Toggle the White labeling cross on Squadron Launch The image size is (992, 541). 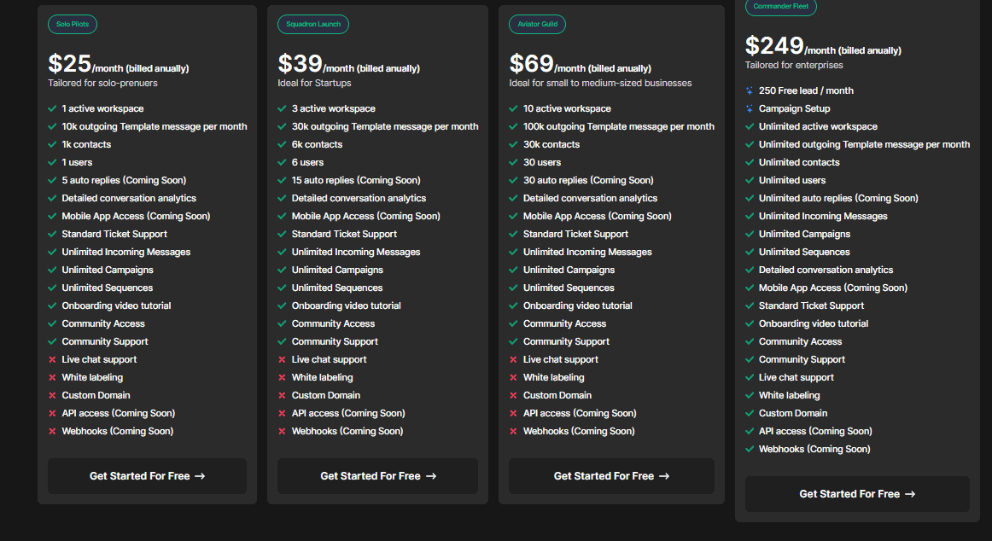(282, 377)
